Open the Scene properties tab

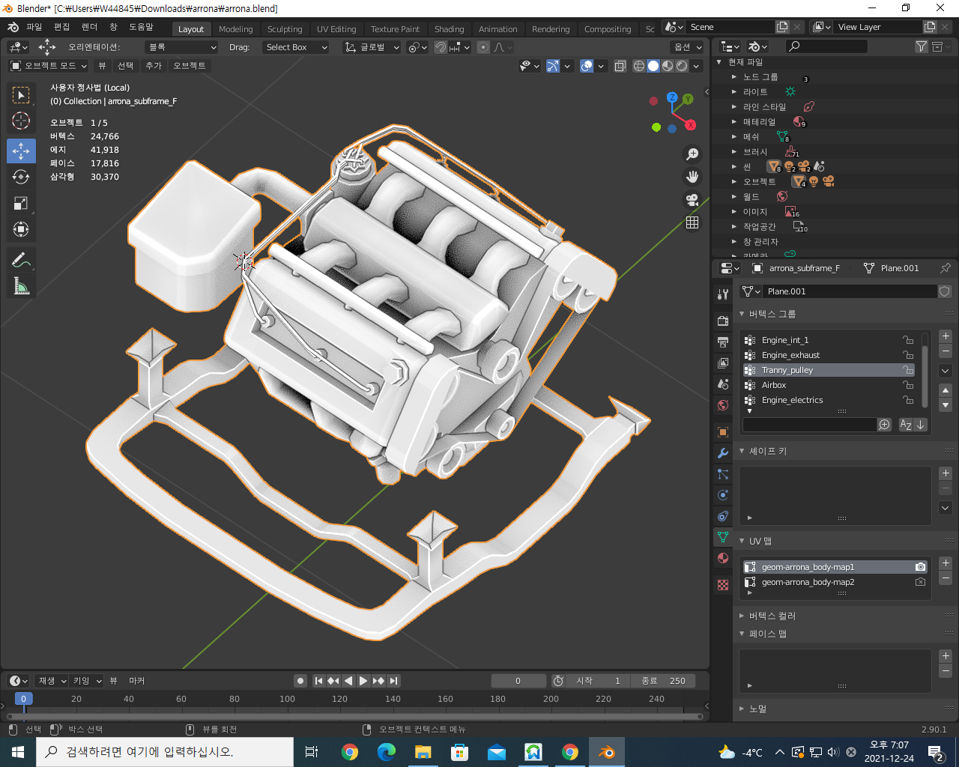tap(722, 383)
